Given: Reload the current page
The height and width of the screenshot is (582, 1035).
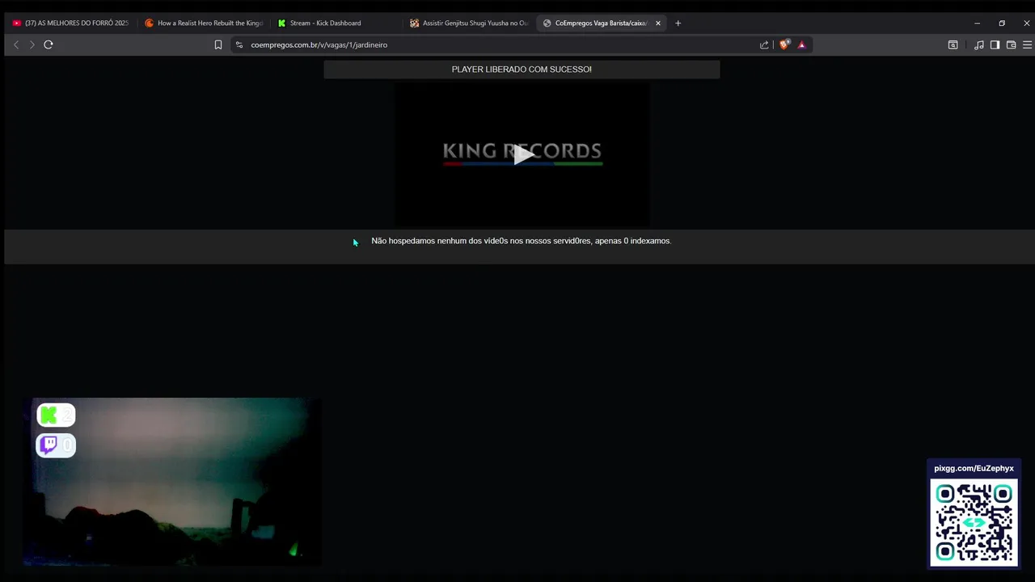Looking at the screenshot, I should pos(49,44).
